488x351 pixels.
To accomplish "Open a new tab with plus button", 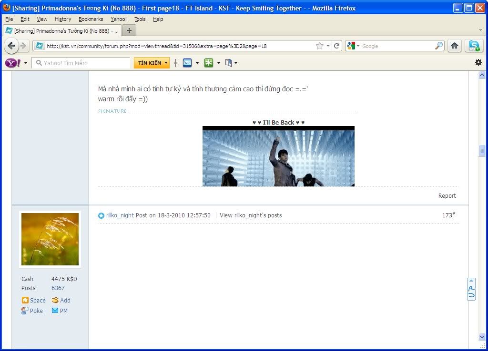I will [x=129, y=30].
